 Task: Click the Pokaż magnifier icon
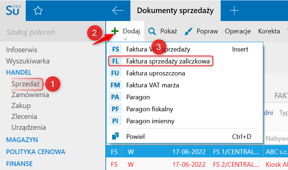pos(152,31)
